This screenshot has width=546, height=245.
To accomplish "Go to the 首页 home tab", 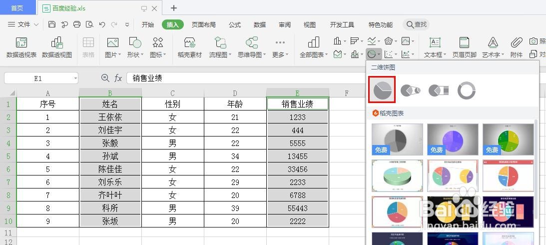I will click(17, 8).
